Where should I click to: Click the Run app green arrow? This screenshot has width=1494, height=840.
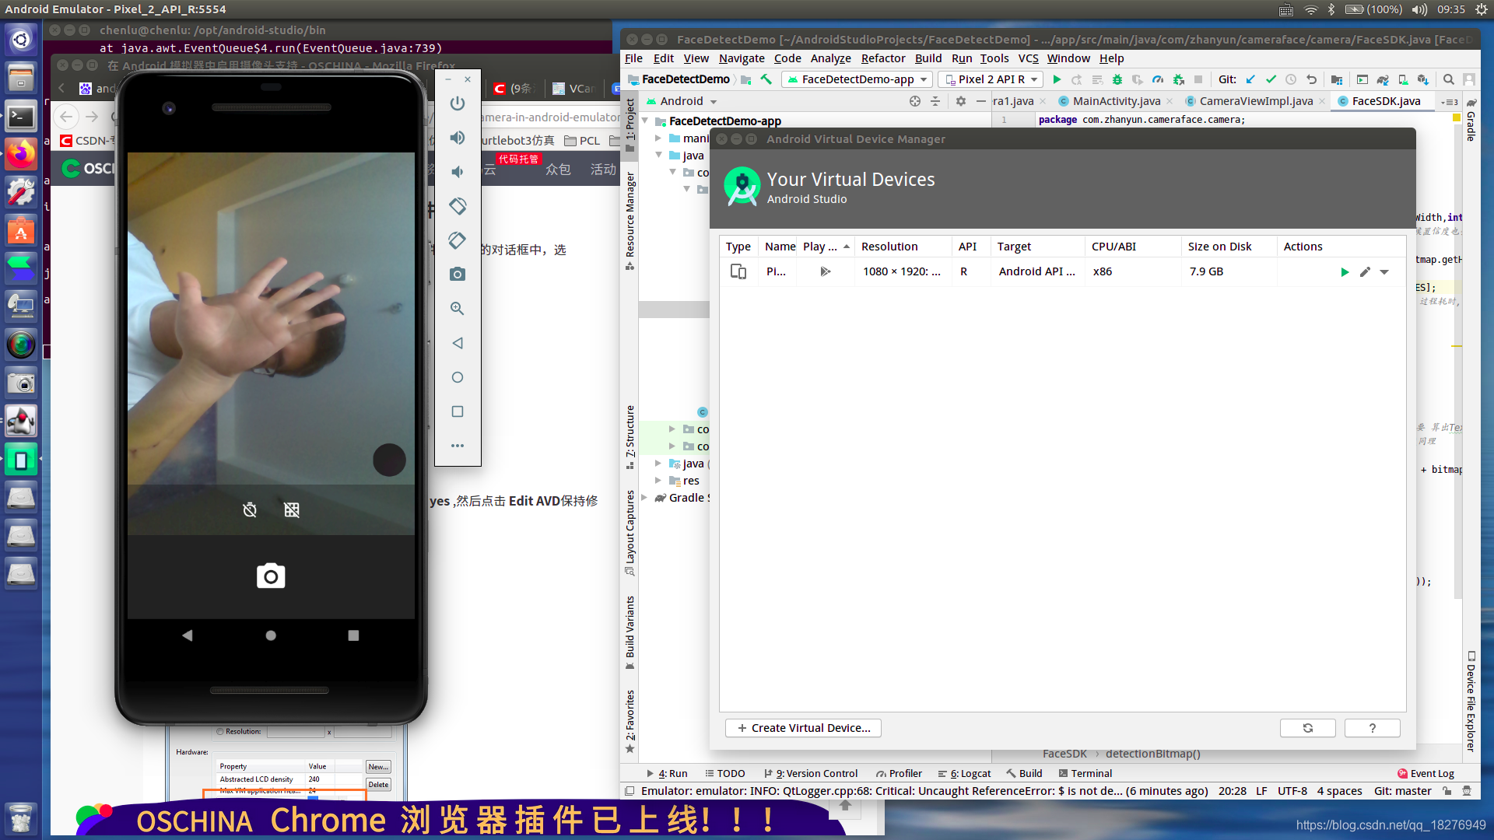[1057, 79]
